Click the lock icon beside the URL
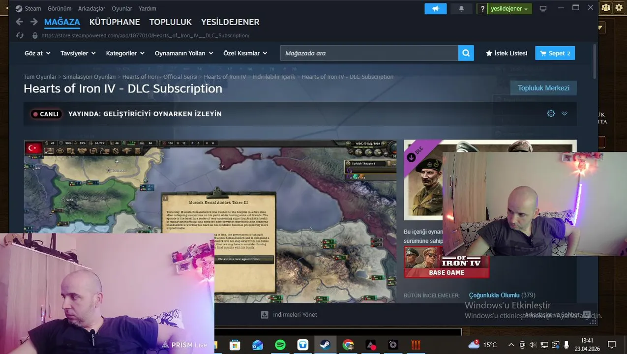 click(x=35, y=35)
